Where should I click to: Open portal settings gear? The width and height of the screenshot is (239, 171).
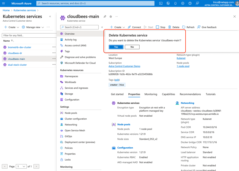point(183,3)
